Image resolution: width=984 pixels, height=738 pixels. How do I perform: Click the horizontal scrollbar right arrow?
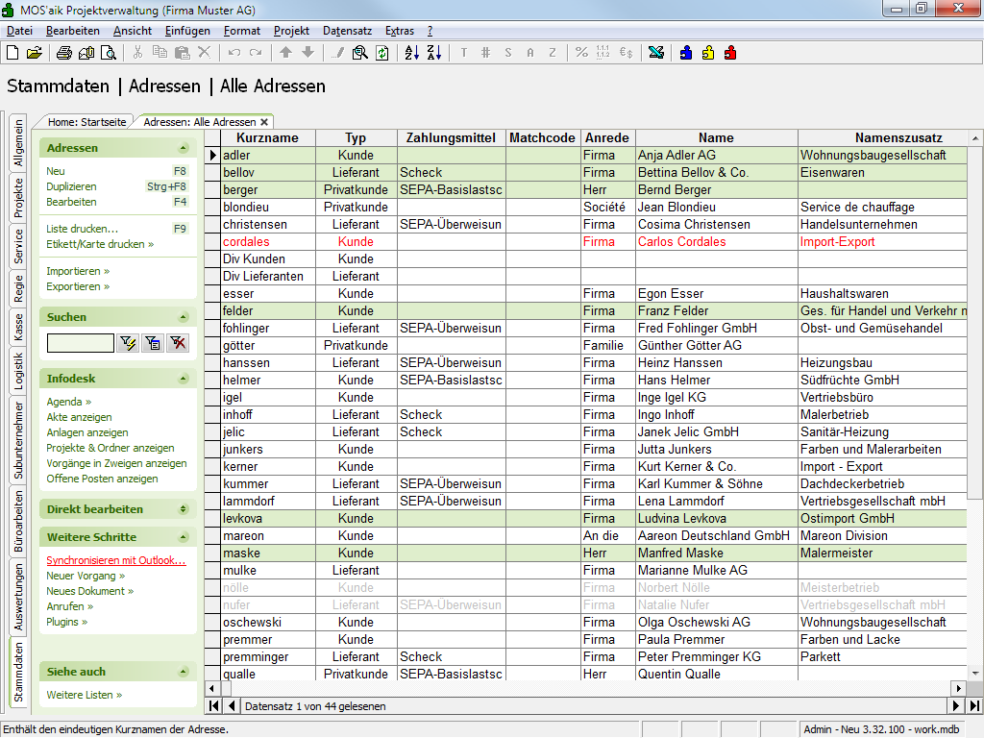pyautogui.click(x=958, y=688)
